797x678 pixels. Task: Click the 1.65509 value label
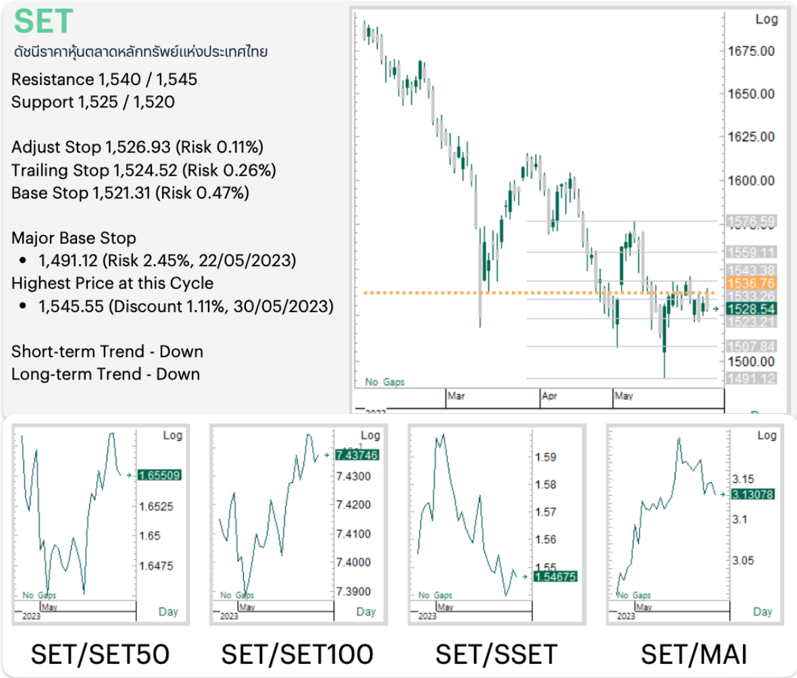tap(159, 475)
